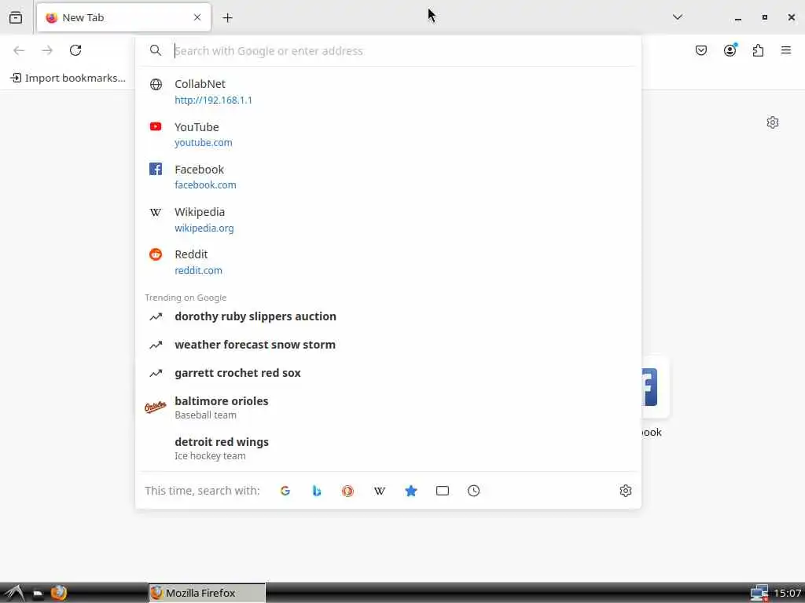Viewport: 805px width, 603px height.
Task: Search this time with Bing icon
Action: click(x=317, y=491)
